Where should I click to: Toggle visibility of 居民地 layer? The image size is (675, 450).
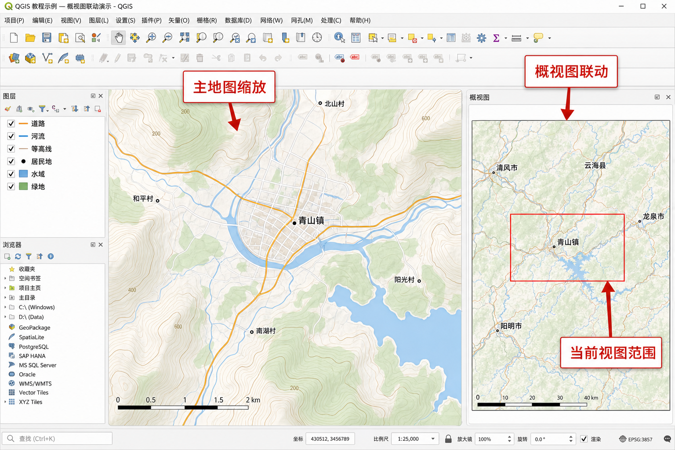tap(11, 161)
